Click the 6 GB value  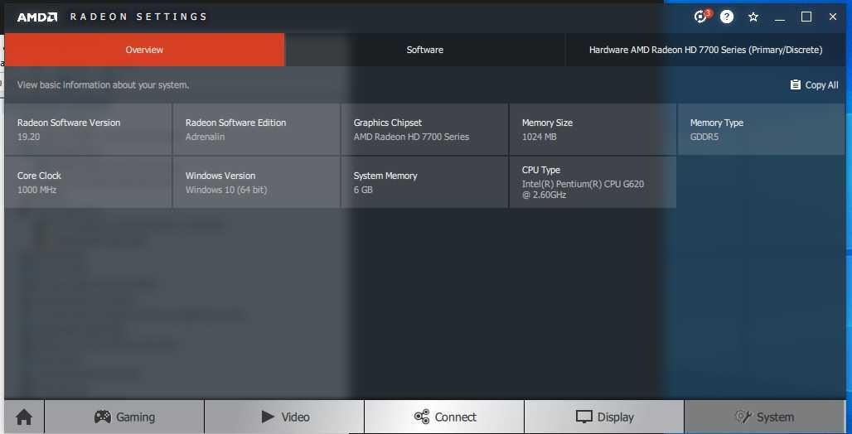(363, 190)
